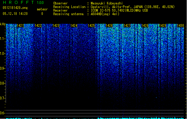Click the bright cyan dot near 0.7 kHz

pos(156,98)
